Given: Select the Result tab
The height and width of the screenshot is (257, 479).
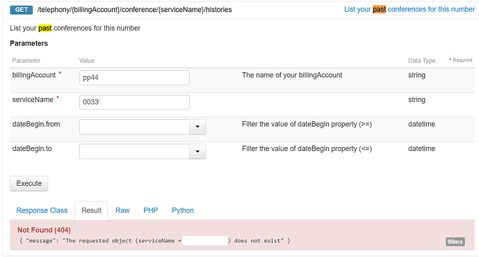Looking at the screenshot, I should (x=91, y=210).
